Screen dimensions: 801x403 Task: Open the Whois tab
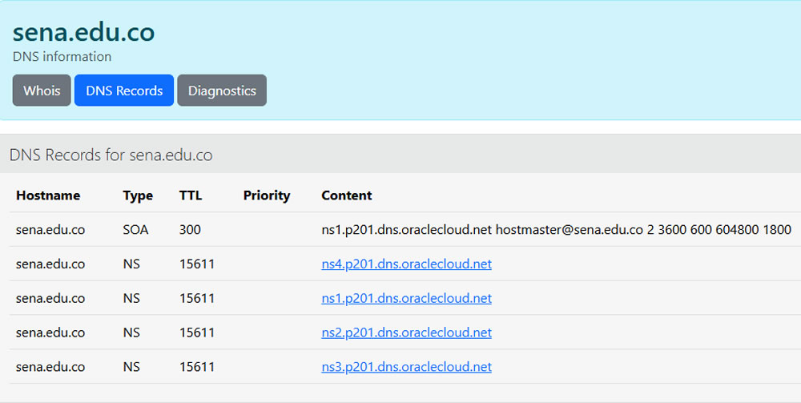coord(42,91)
